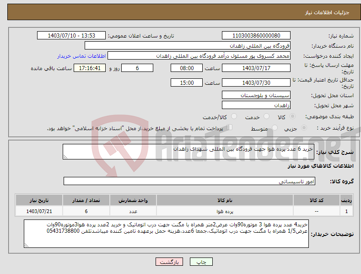Click the جزئیات اطلاعات نیاز header title
This screenshot has height=274, width=361.
pyautogui.click(x=327, y=12)
